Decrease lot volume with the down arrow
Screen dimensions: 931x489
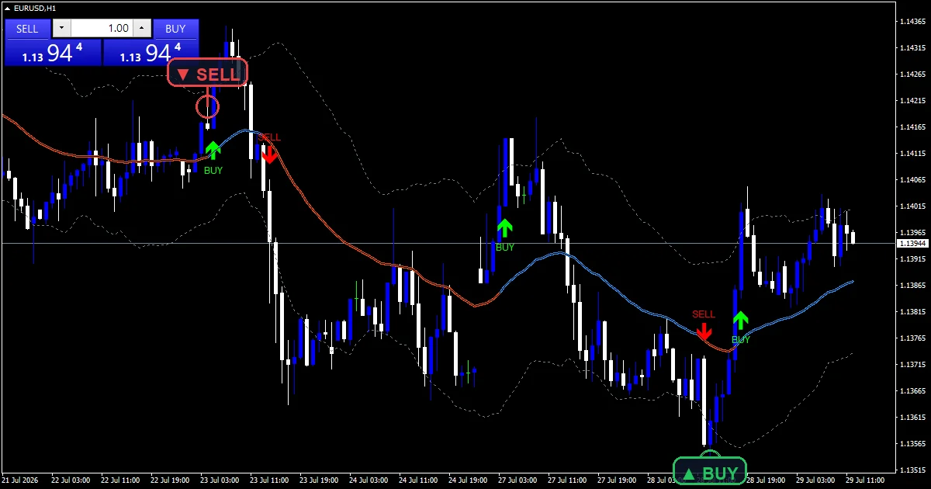click(x=61, y=29)
